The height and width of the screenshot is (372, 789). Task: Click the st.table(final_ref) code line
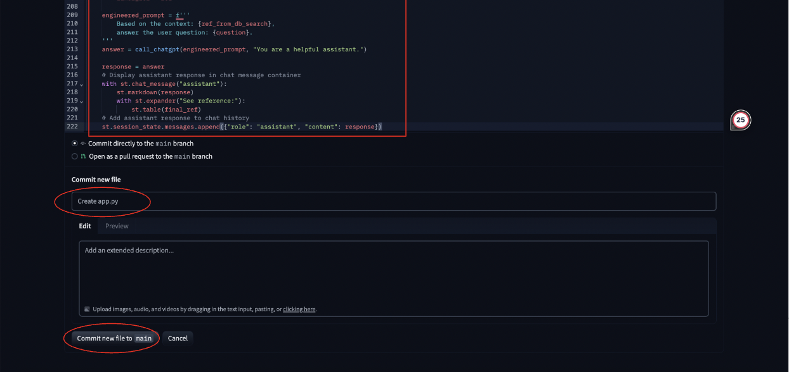tap(166, 109)
